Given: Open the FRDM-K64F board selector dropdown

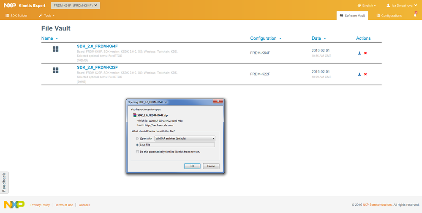Looking at the screenshot, I should click(76, 5).
